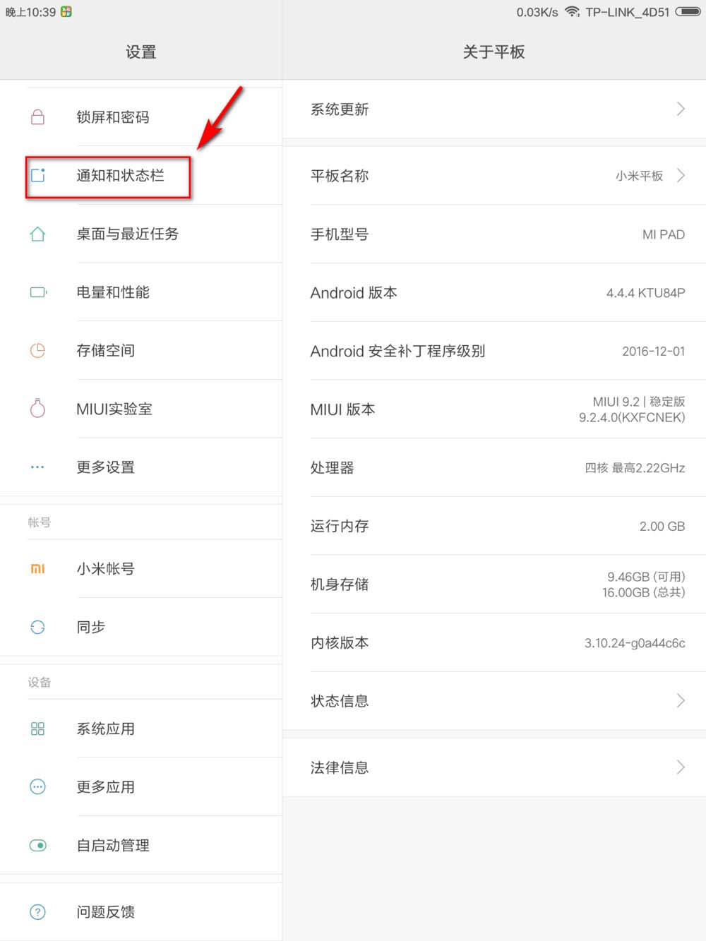Tap the lock screen and password icon
This screenshot has height=941, width=706.
click(38, 117)
